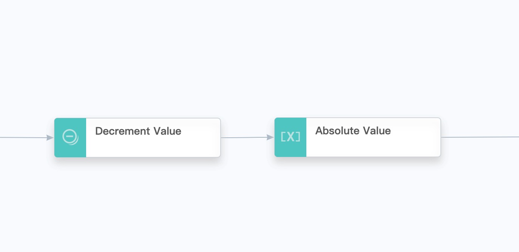The width and height of the screenshot is (519, 252).
Task: Click the Decrement Value minus-circle icon
Action: point(70,137)
